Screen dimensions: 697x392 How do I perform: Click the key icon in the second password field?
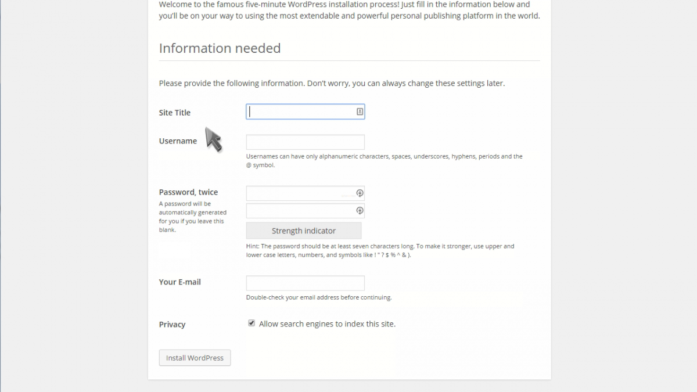360,211
